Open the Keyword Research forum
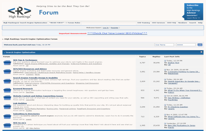206x131 pixels. (x=23, y=88)
